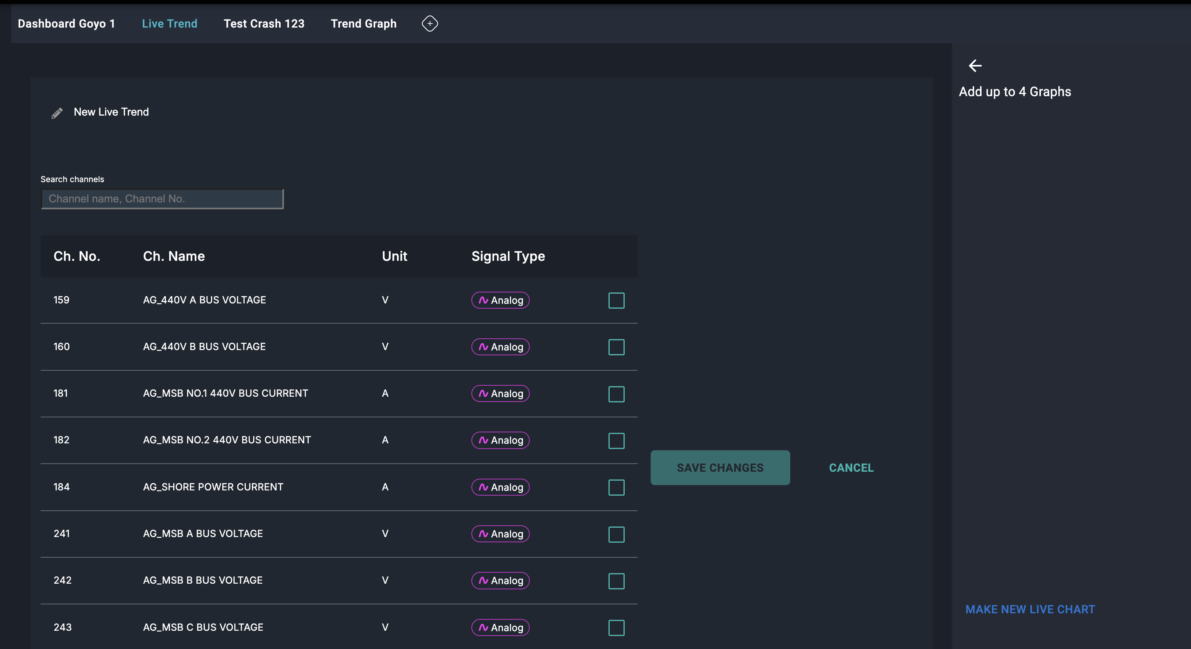
Task: Click the Signal Type column header
Action: (x=508, y=256)
